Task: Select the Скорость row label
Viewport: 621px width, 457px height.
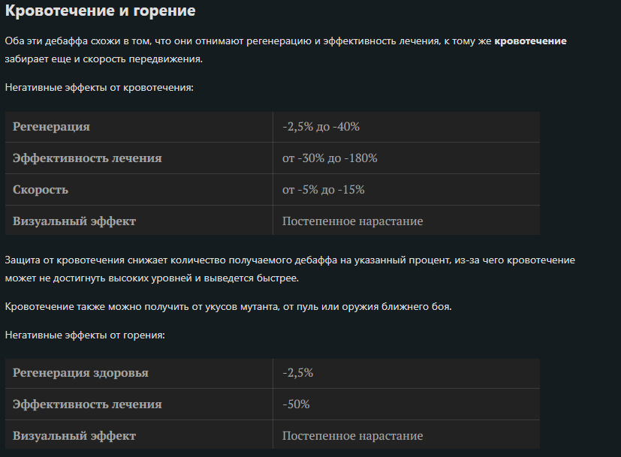Action: coord(41,190)
